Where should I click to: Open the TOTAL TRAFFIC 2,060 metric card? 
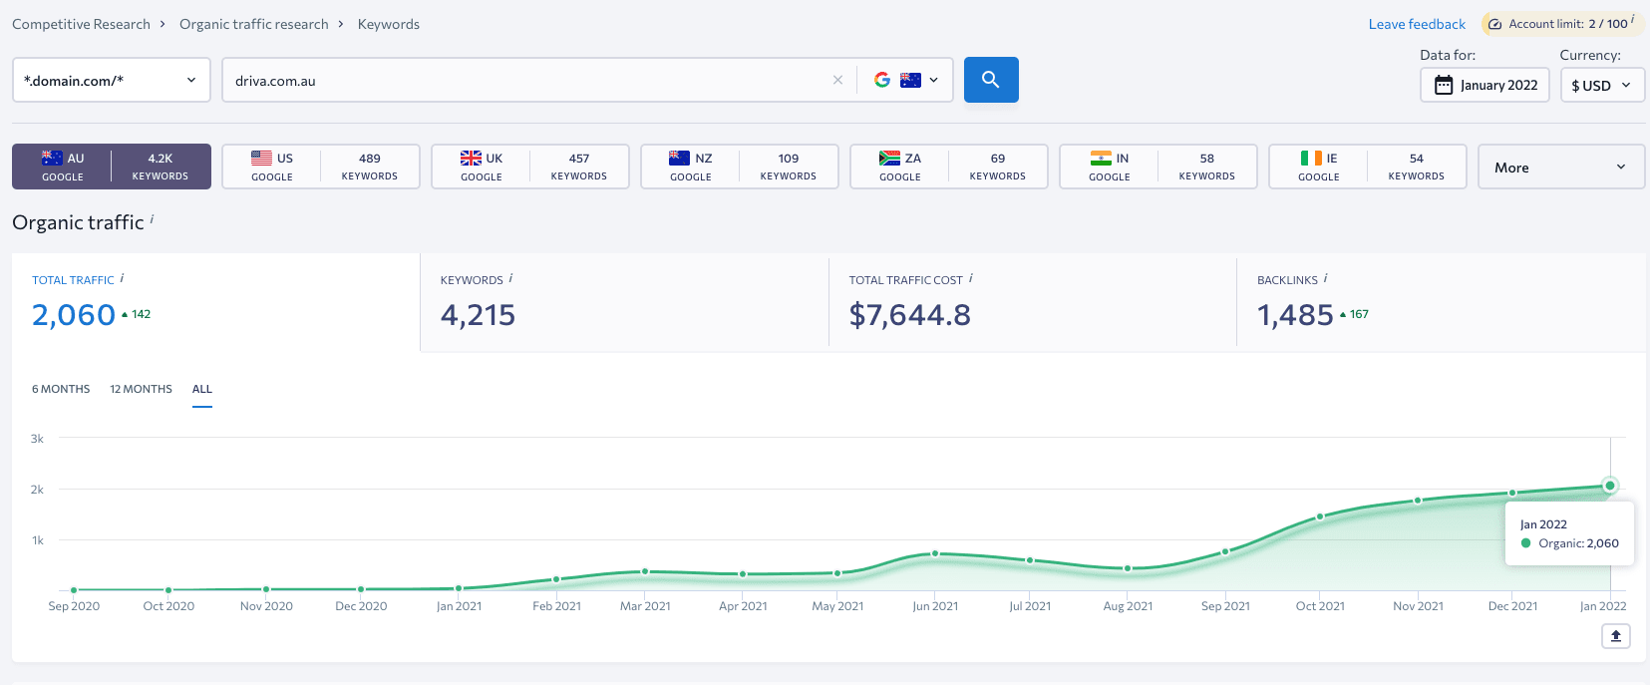(x=216, y=302)
